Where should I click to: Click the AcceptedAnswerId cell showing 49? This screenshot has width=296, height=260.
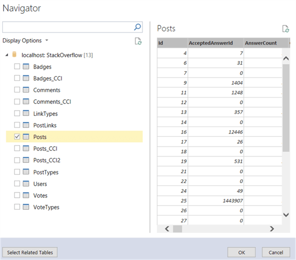215,191
